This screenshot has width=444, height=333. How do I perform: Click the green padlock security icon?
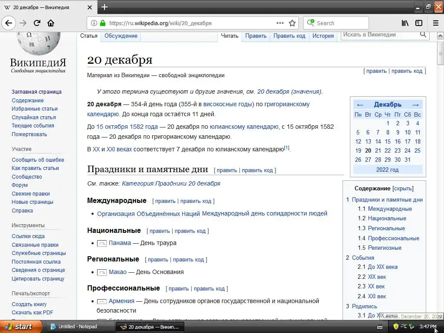(x=103, y=23)
